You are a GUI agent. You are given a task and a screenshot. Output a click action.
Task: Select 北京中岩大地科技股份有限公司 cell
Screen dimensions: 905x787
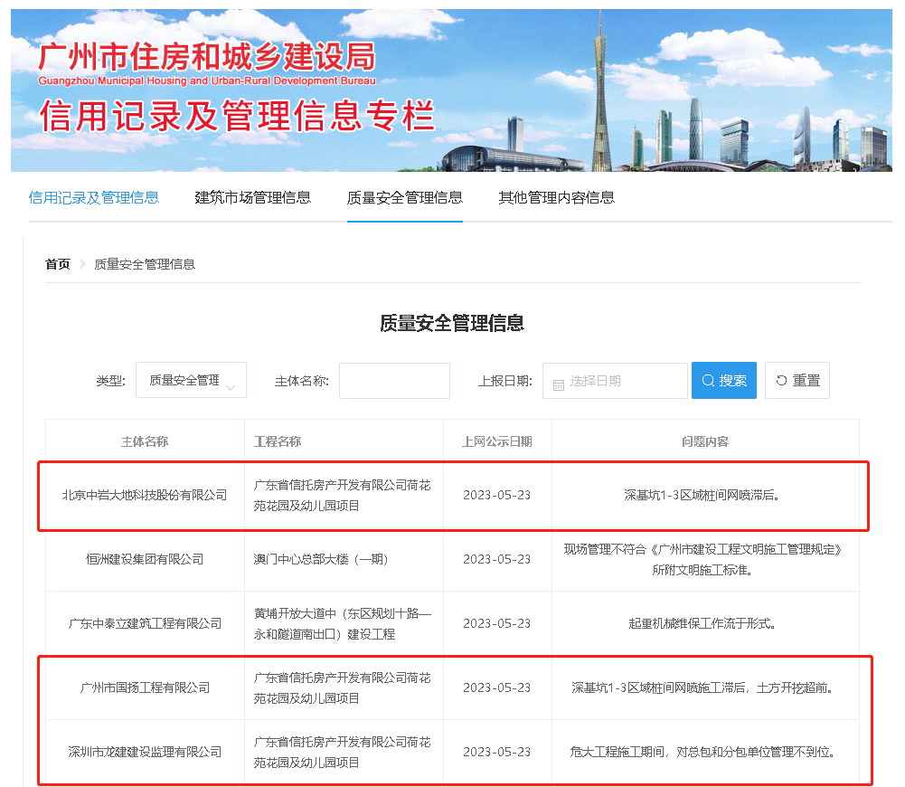(x=145, y=495)
